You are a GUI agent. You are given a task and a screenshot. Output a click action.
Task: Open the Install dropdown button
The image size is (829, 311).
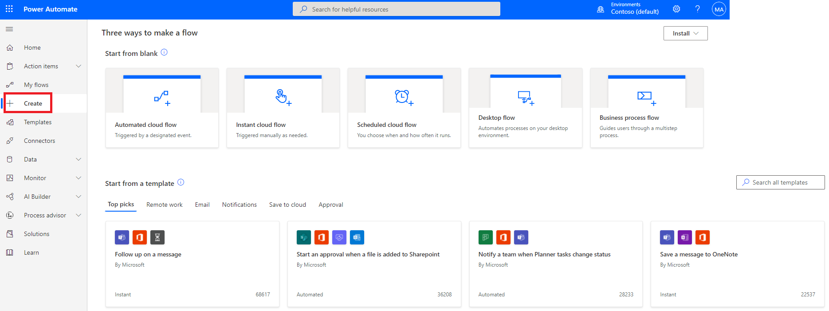point(685,33)
